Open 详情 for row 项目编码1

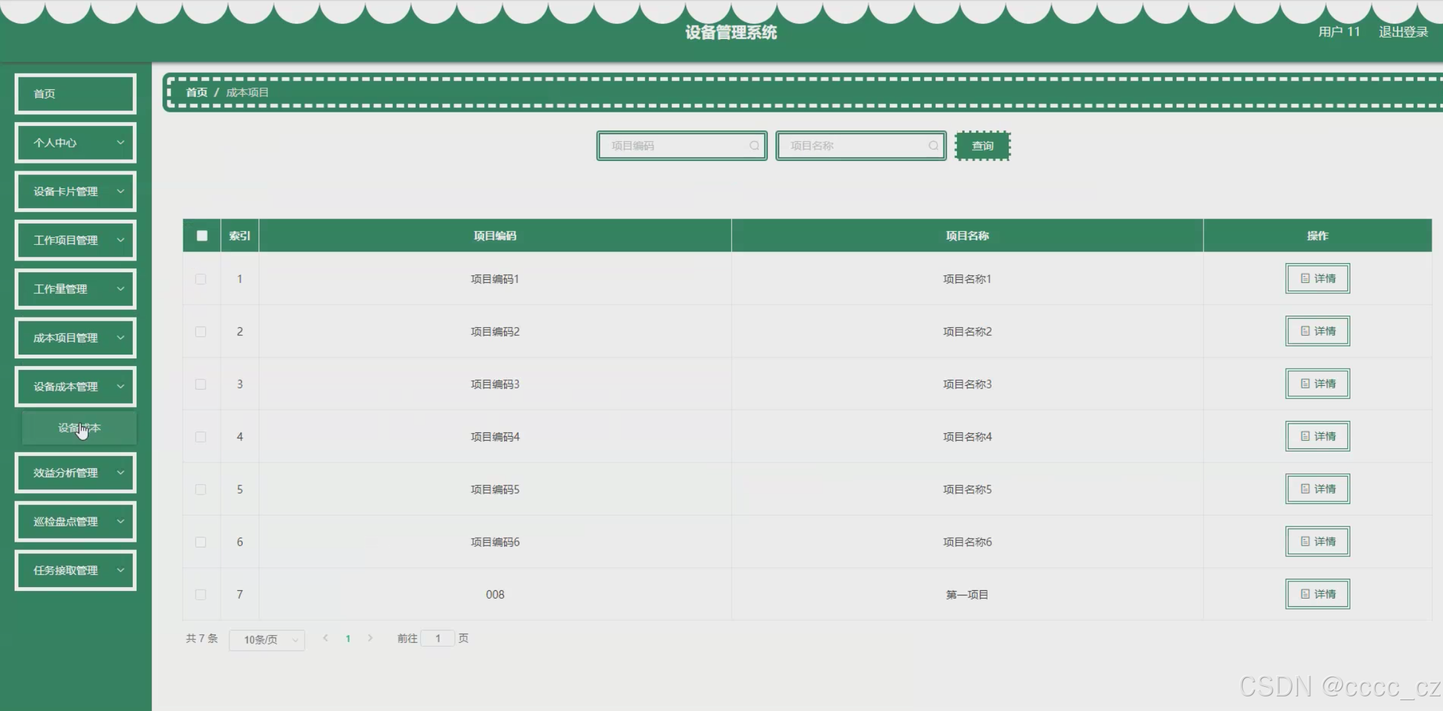click(x=1317, y=279)
